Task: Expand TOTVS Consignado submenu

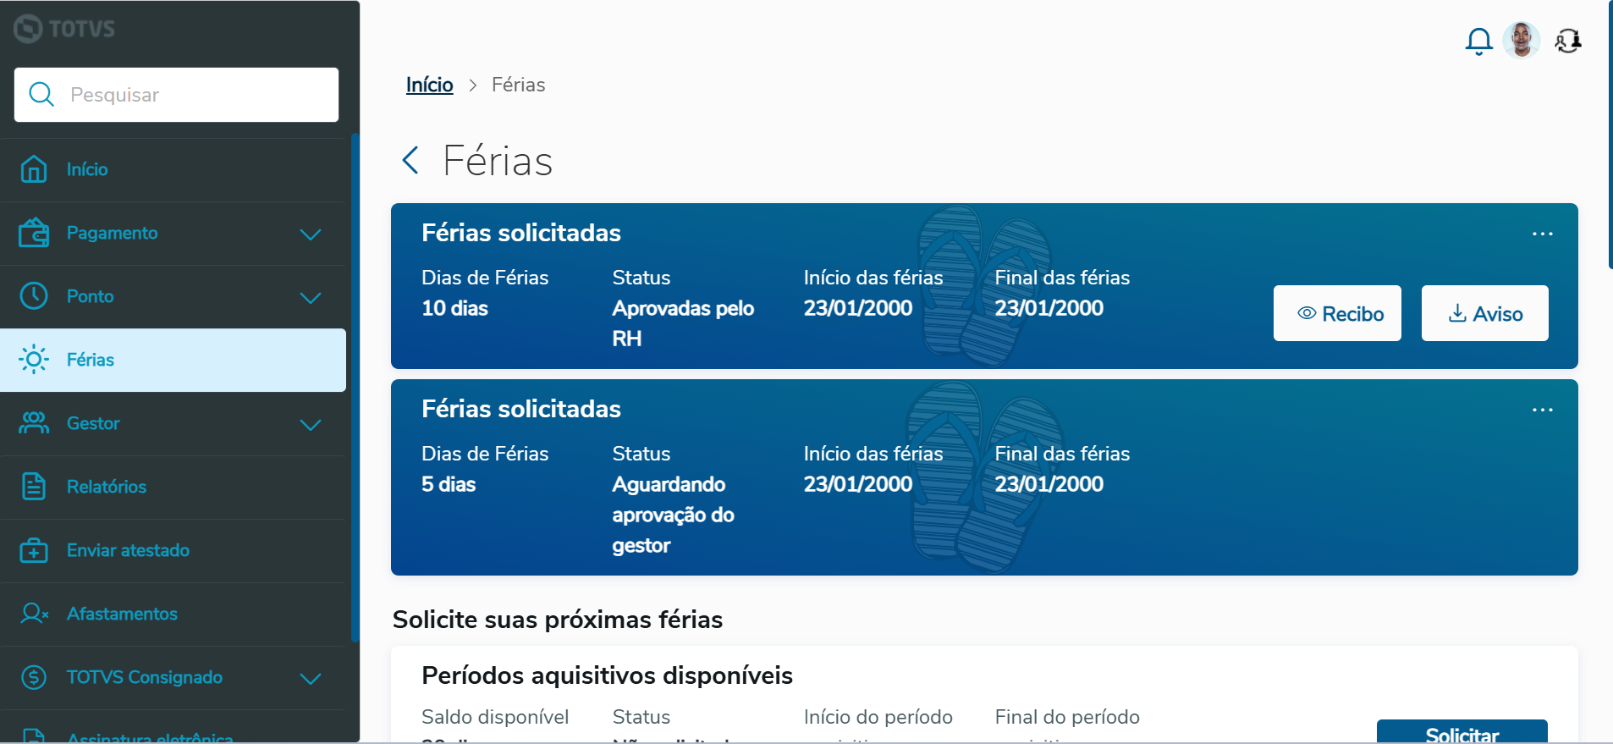Action: [x=311, y=678]
